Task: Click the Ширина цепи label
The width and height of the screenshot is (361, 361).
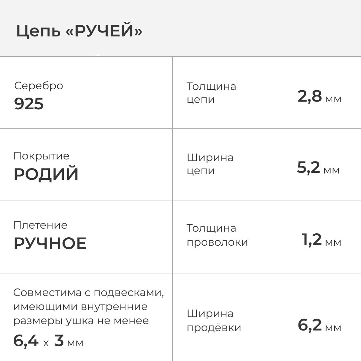Action: (210, 164)
